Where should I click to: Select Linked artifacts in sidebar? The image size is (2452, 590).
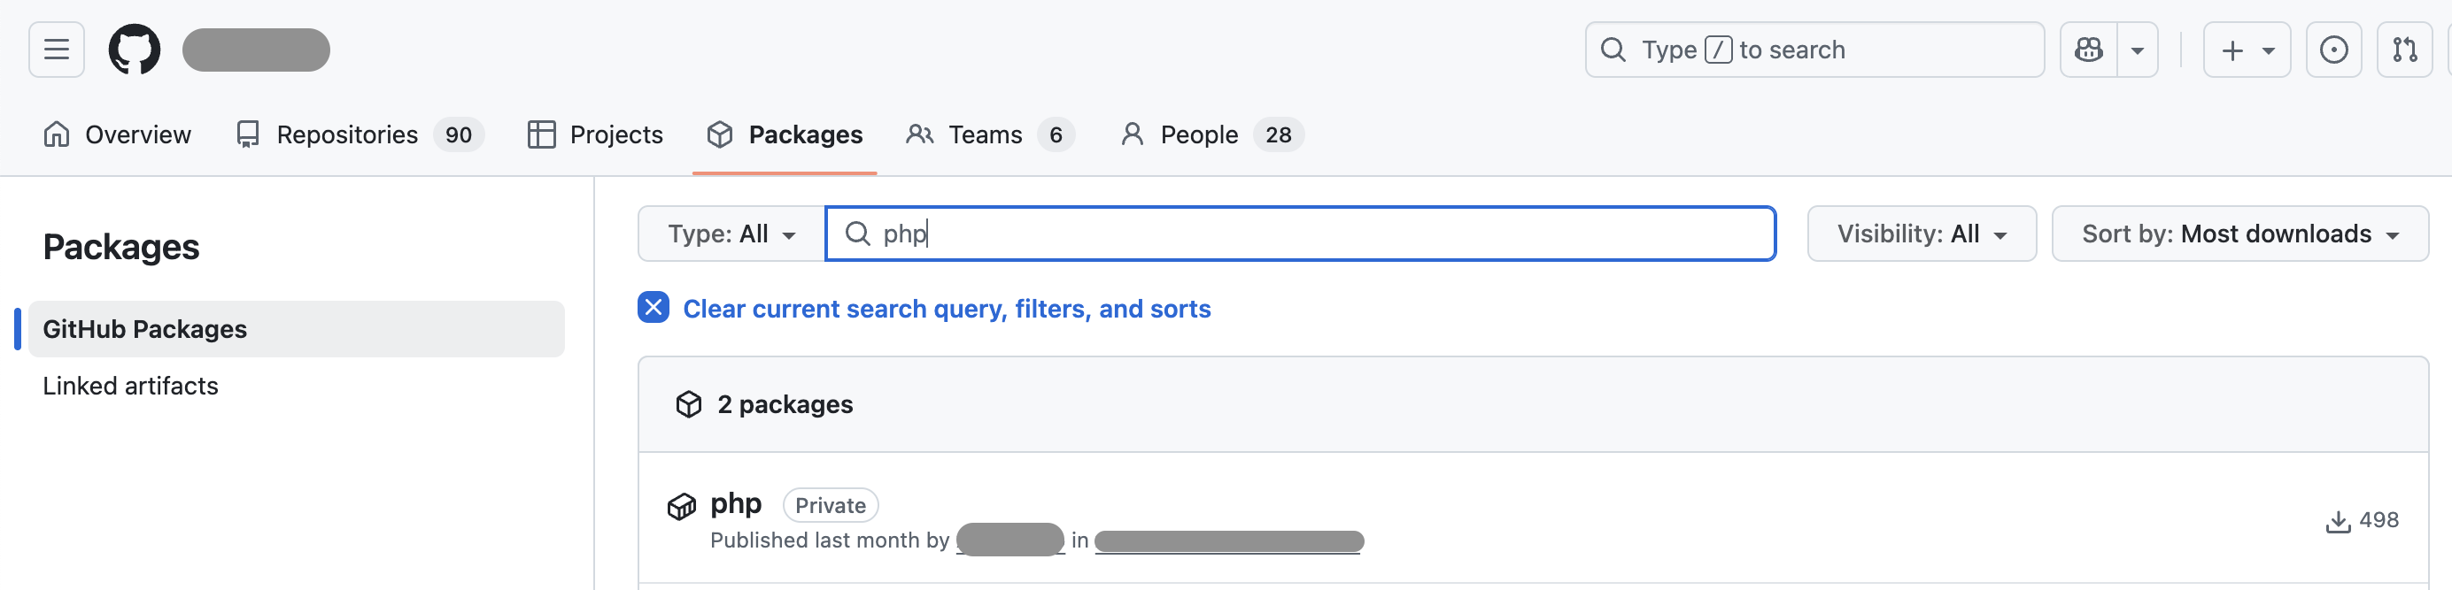(130, 386)
